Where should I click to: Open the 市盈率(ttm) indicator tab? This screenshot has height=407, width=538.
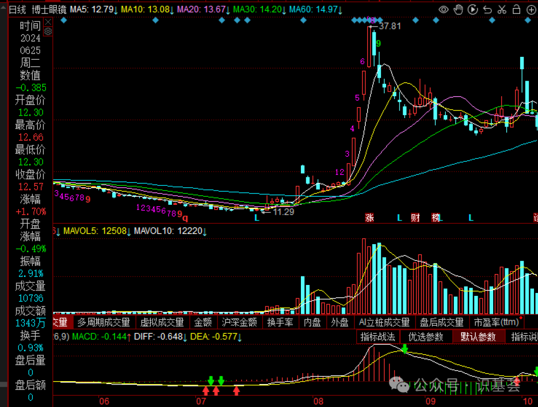(496, 322)
